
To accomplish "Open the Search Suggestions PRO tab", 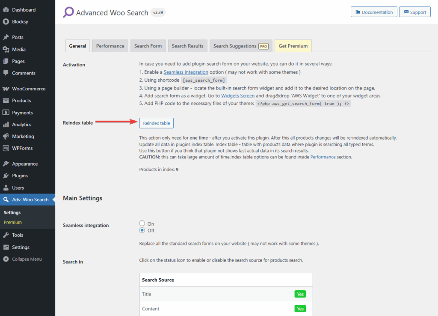I will click(240, 45).
